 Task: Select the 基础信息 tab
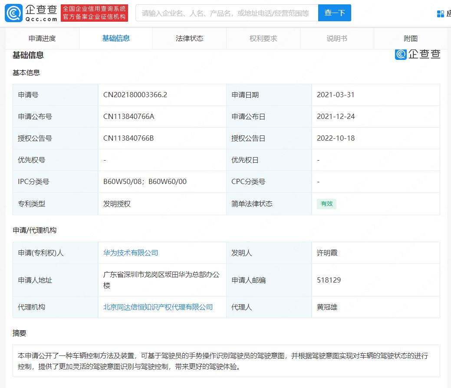coord(116,38)
